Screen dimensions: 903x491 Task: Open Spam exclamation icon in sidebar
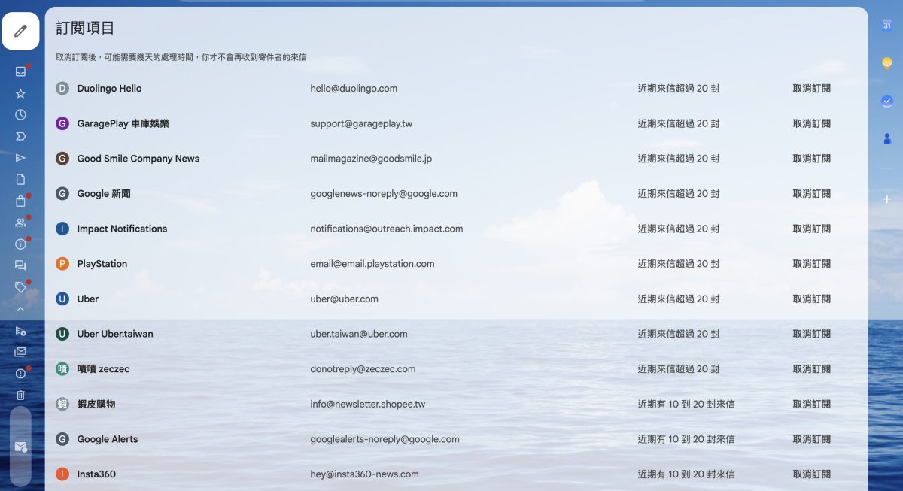coord(20,374)
